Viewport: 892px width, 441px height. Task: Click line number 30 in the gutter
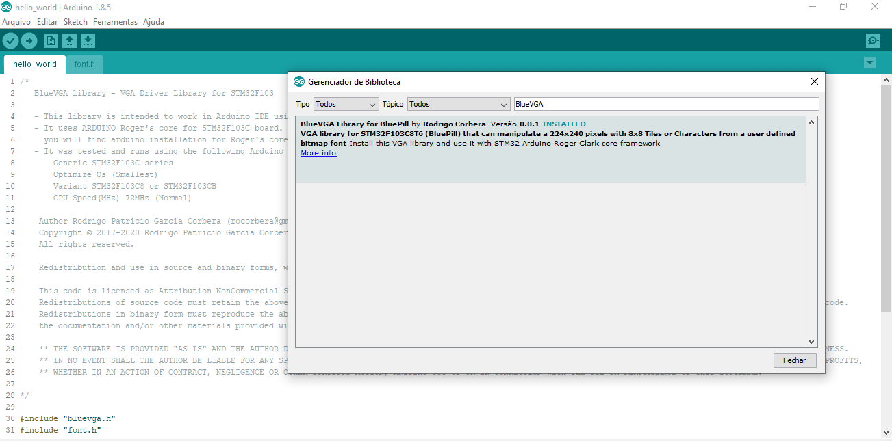(x=10, y=418)
